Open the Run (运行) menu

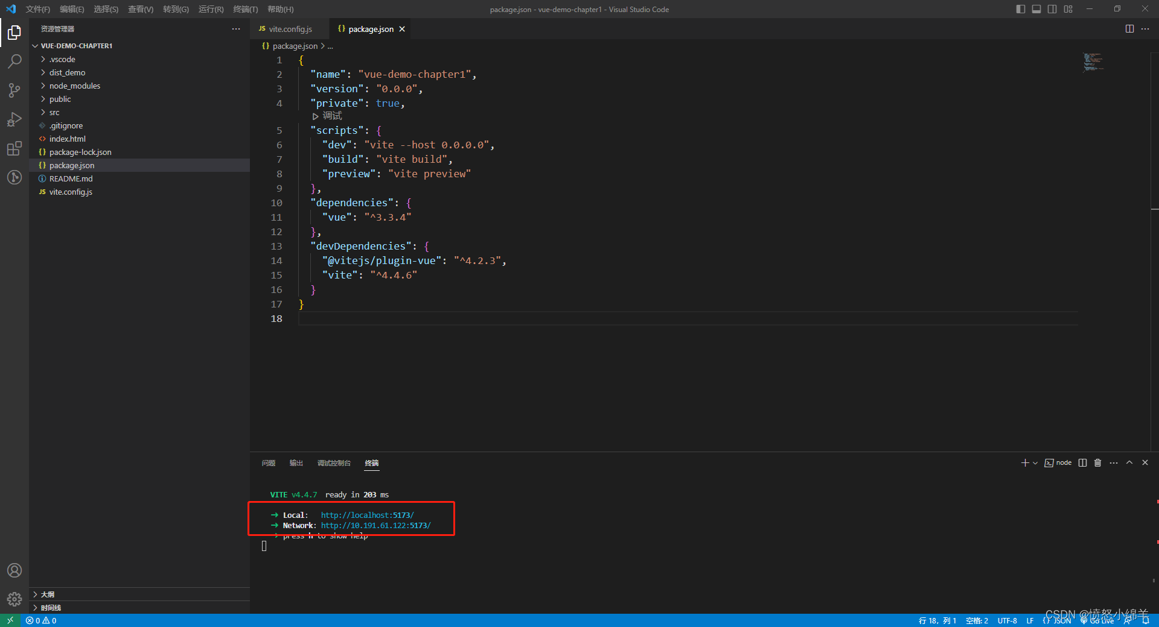[x=211, y=9]
